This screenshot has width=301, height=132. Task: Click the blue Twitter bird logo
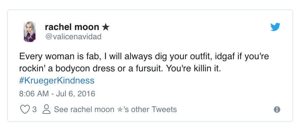tap(275, 27)
